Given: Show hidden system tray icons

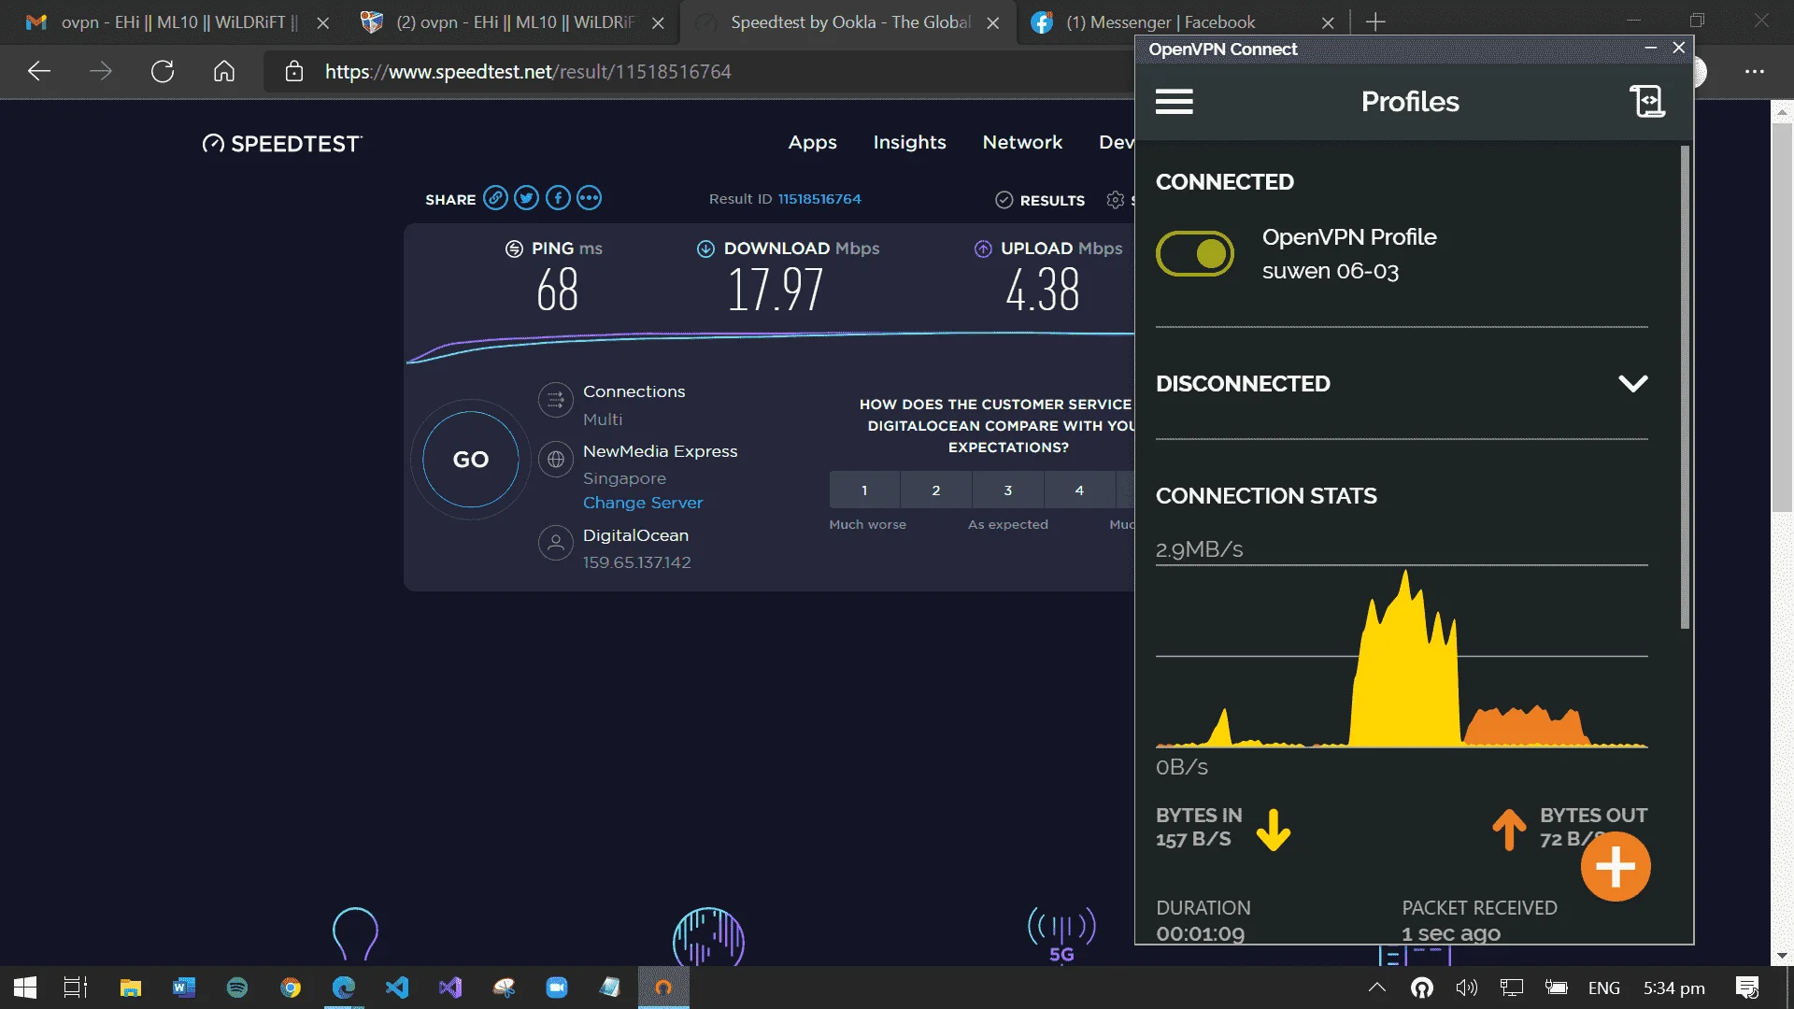Looking at the screenshot, I should coord(1376,988).
